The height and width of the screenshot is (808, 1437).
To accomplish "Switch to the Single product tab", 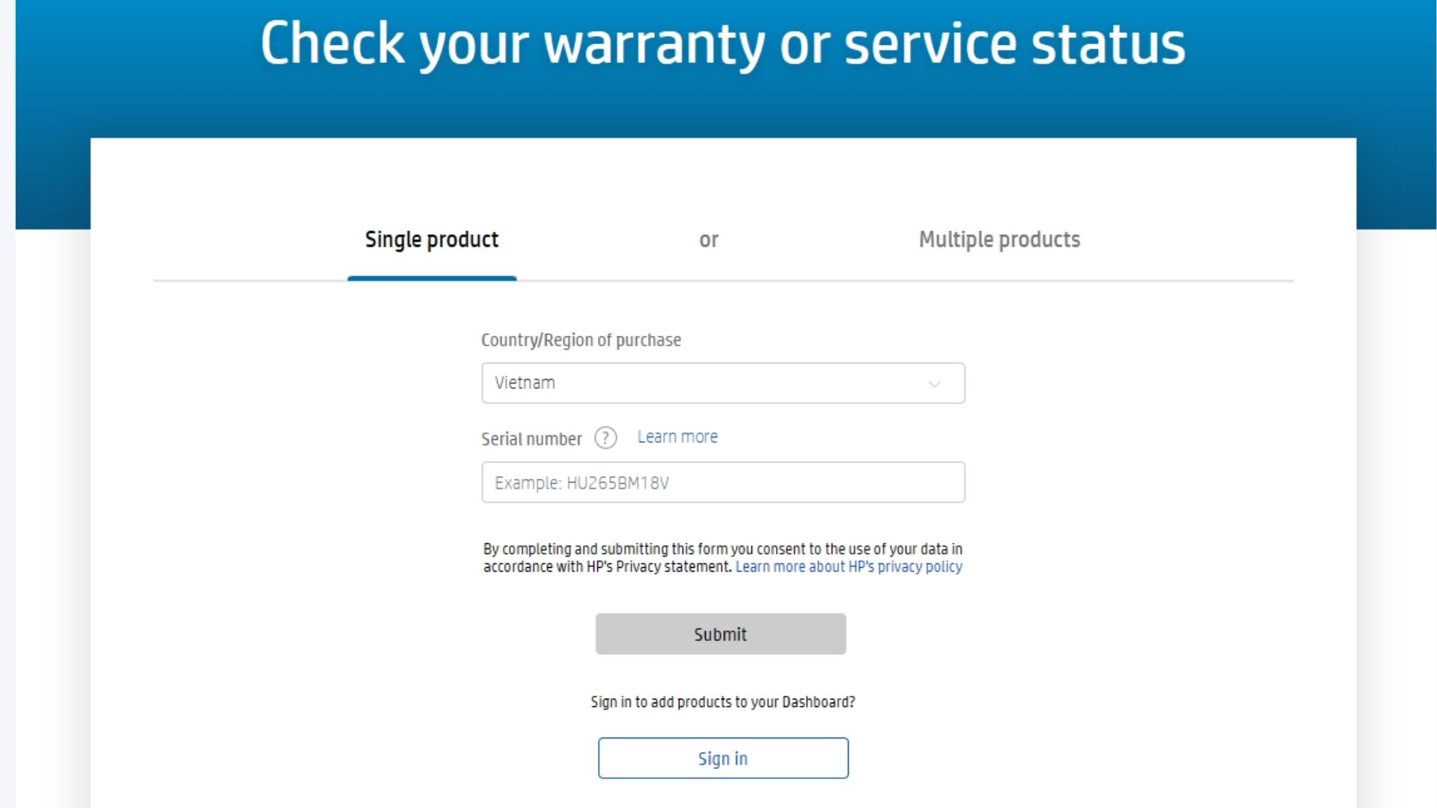I will [x=432, y=239].
